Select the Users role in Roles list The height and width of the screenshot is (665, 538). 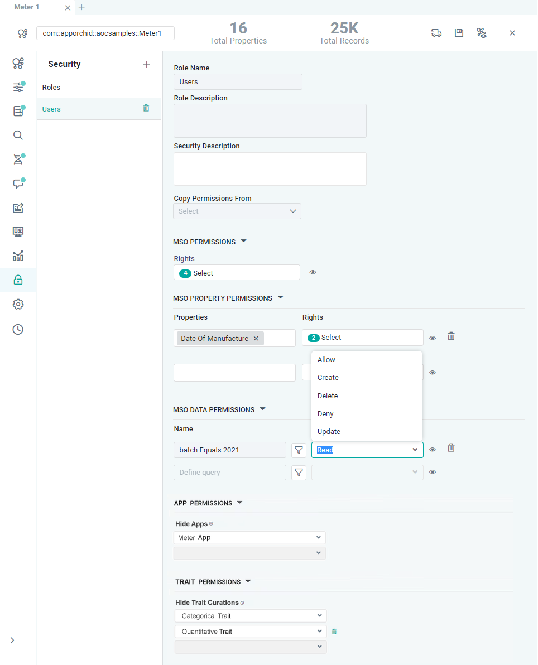tap(51, 109)
